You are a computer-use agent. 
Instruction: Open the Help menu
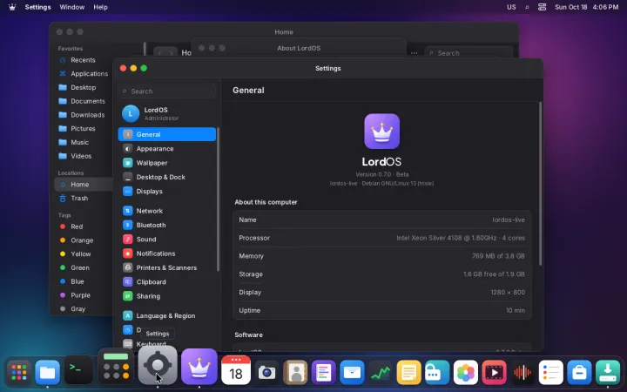pos(100,7)
